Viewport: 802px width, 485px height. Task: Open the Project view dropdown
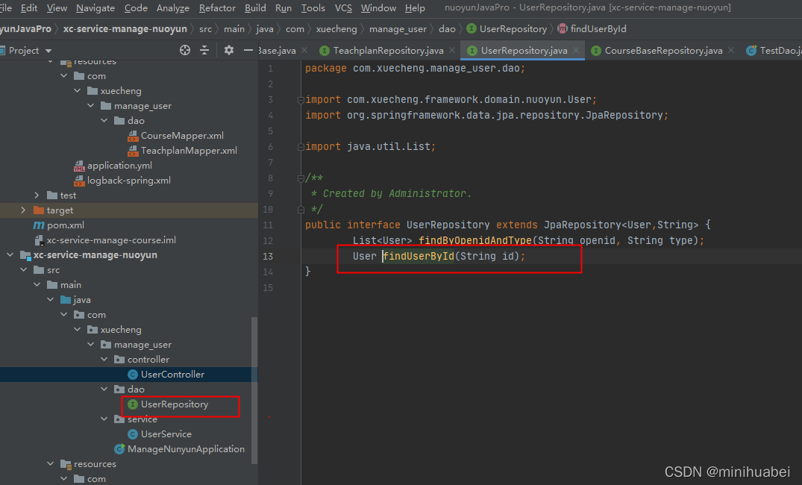coord(48,51)
